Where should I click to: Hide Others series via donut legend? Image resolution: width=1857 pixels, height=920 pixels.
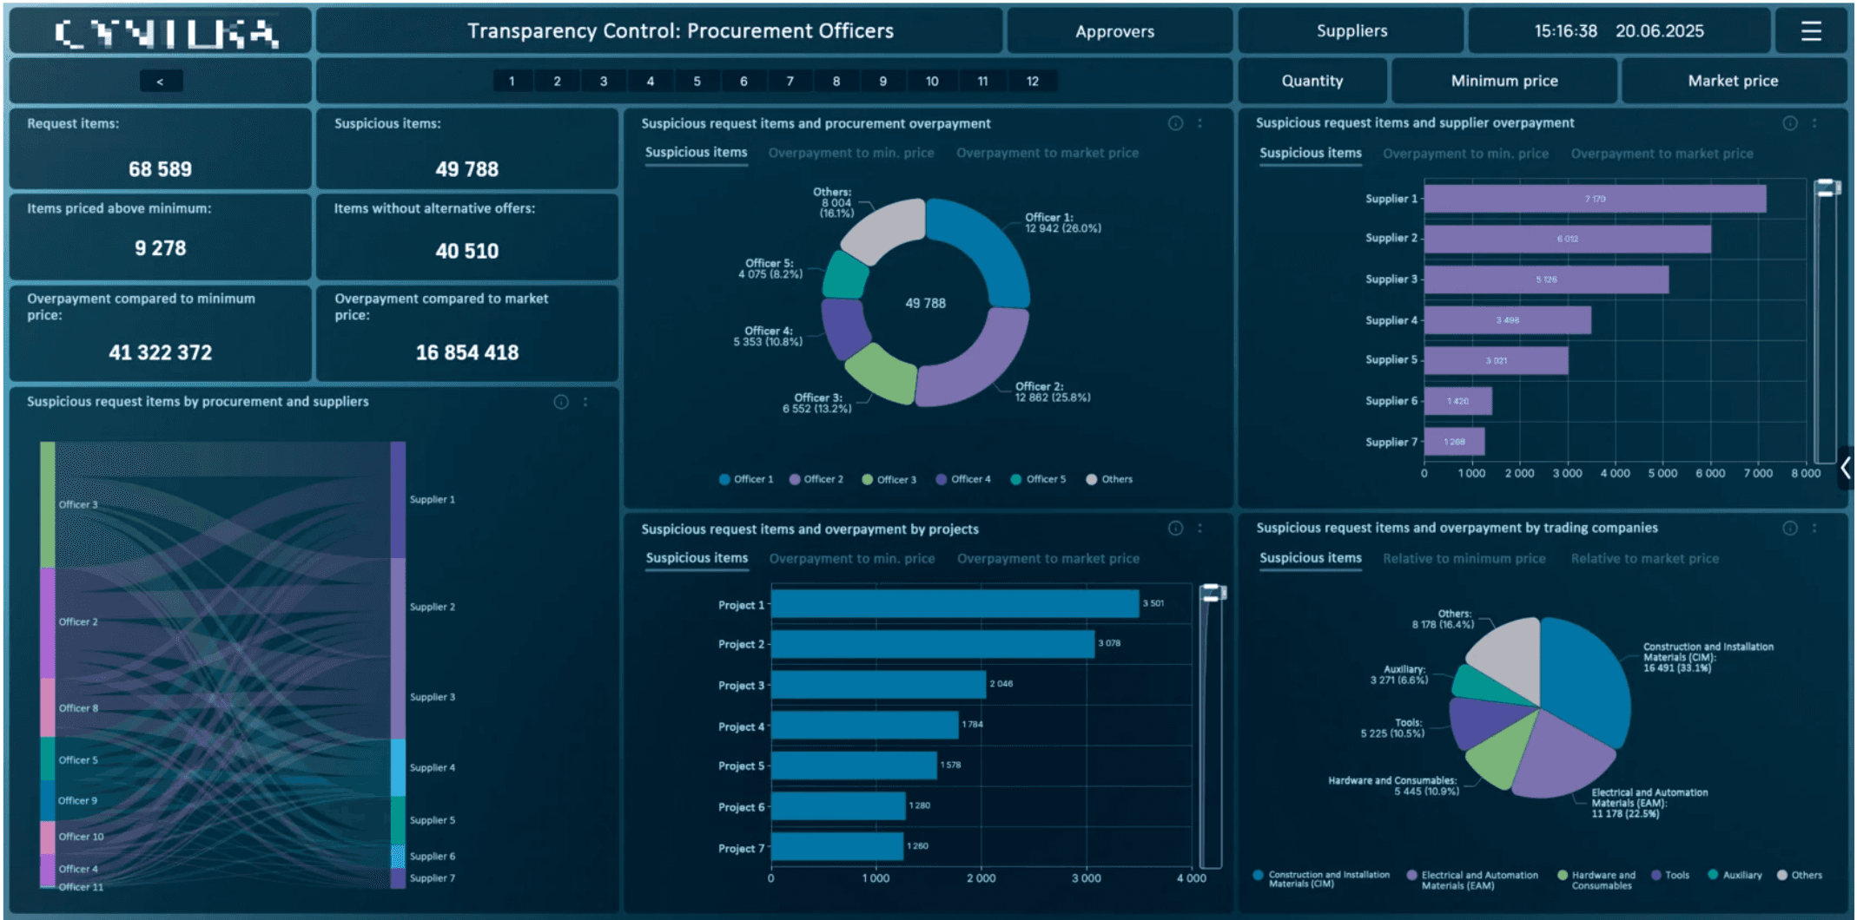pos(1110,478)
